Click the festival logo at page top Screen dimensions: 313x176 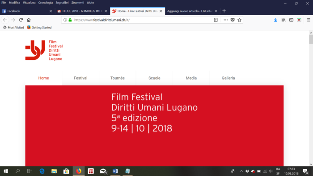click(x=44, y=50)
